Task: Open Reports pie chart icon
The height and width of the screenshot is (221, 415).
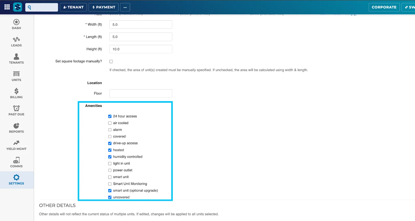Action: [16, 126]
